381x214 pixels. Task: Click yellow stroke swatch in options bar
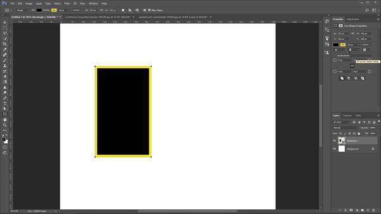coord(54,10)
